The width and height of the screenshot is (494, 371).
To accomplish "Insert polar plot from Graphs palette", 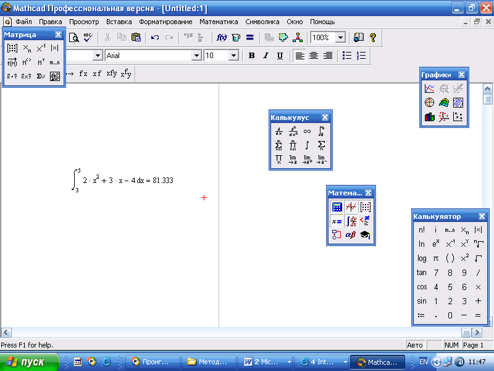I will pos(429,103).
